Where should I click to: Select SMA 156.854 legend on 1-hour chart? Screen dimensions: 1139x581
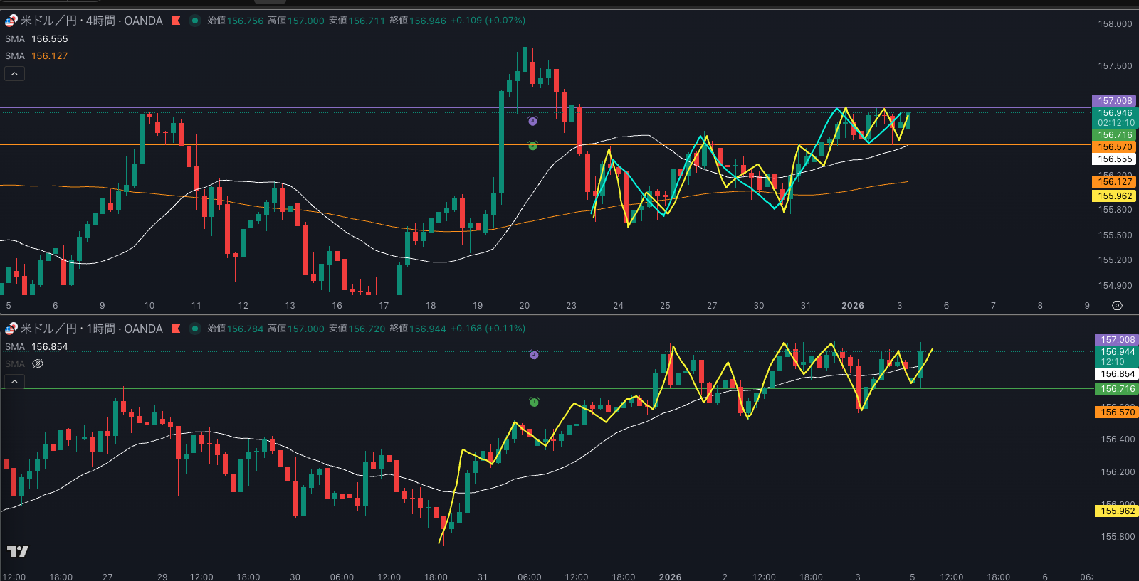(x=37, y=347)
